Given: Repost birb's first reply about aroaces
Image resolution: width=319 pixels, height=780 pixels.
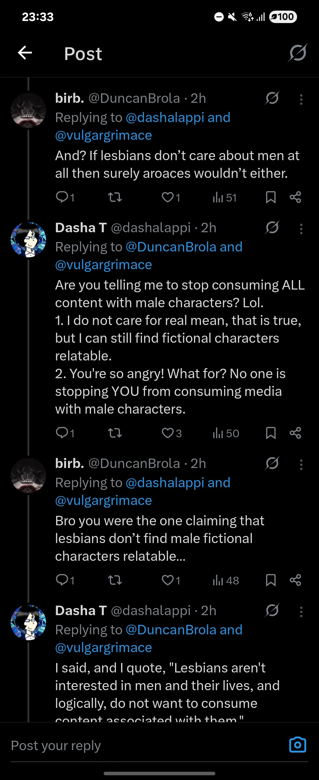Looking at the screenshot, I should tap(115, 197).
